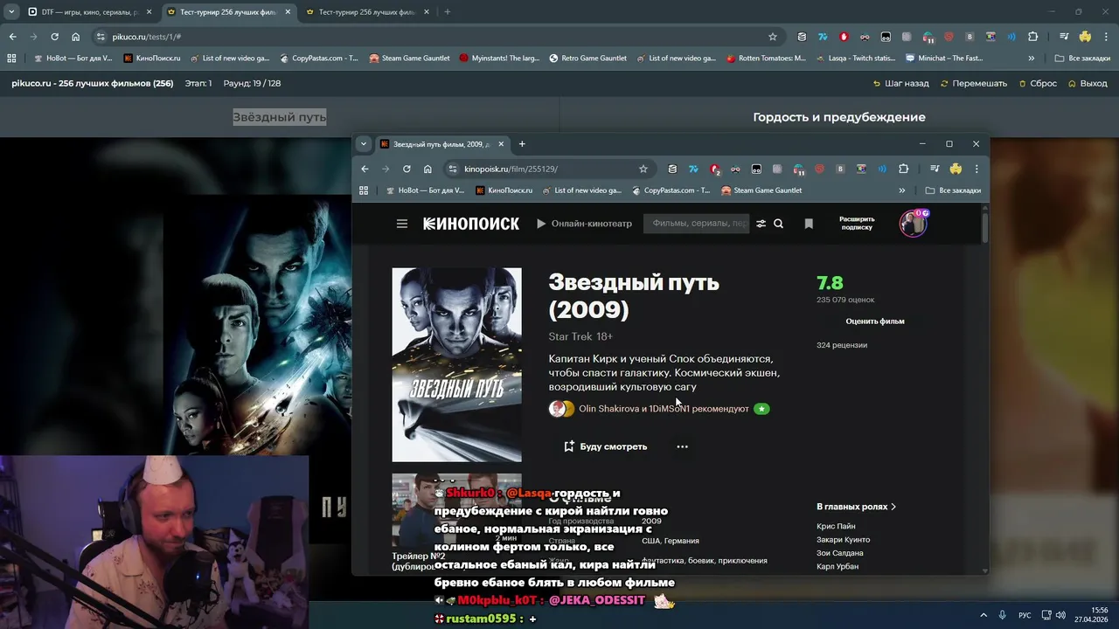This screenshot has width=1119, height=629.
Task: Click Сброс reset button
Action: point(1038,83)
